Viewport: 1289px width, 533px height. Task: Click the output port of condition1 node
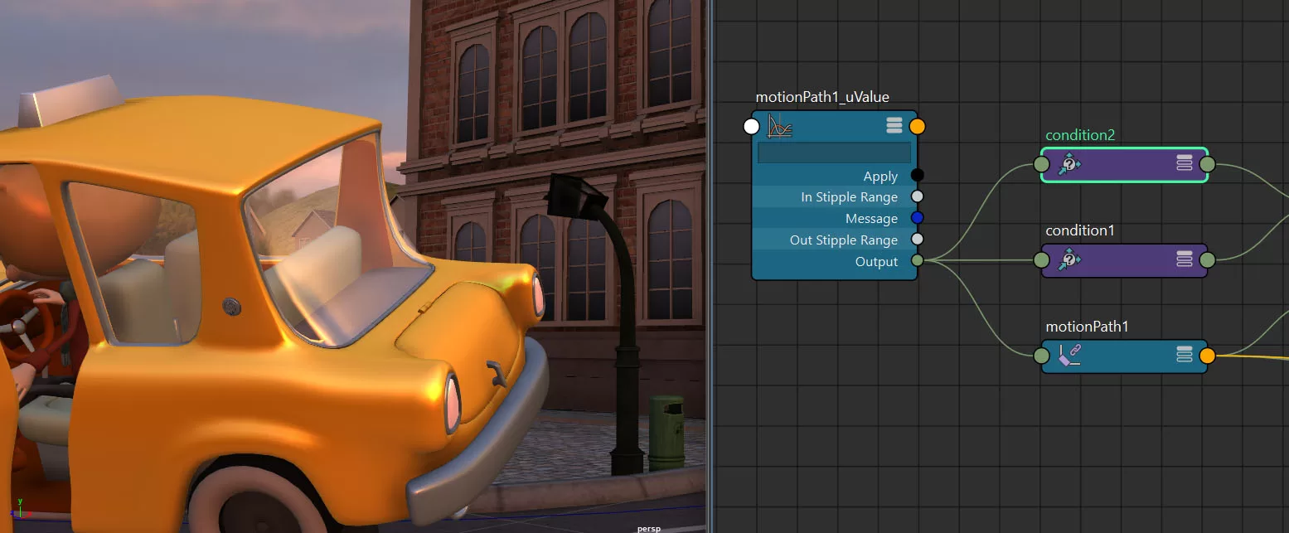click(1208, 260)
